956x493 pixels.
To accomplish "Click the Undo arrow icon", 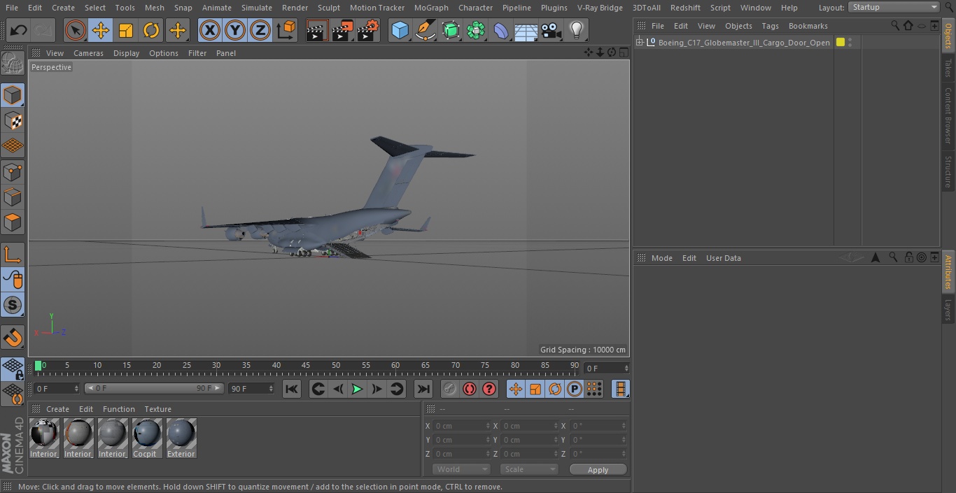I will (19, 30).
